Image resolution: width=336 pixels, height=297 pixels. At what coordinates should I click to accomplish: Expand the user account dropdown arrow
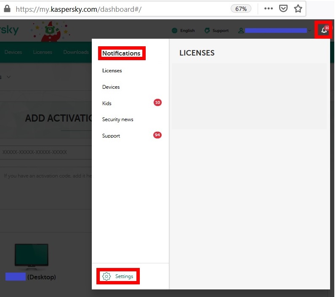point(309,31)
